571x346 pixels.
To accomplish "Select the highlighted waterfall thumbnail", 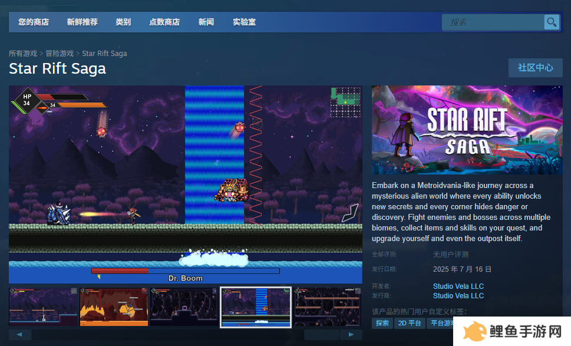I will 256,308.
